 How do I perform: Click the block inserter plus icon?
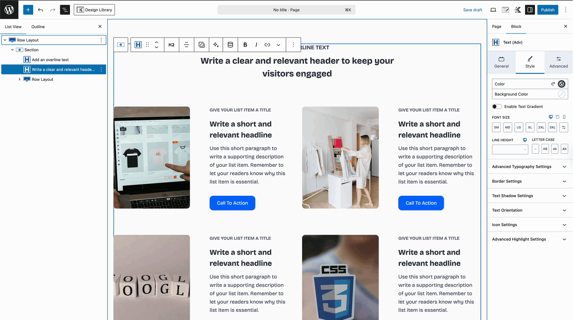[x=28, y=10]
